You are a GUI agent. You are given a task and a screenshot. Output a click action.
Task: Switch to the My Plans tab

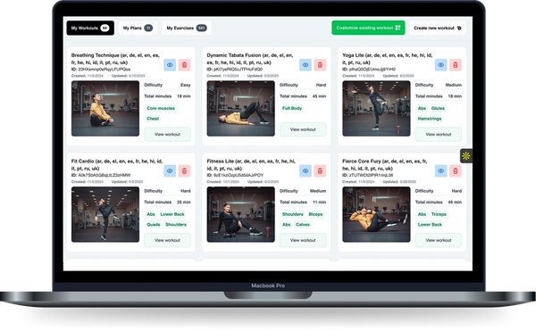pos(138,28)
